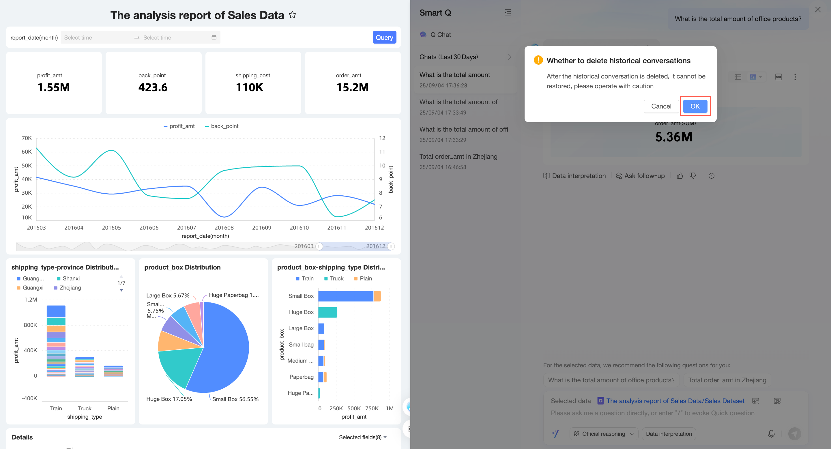
Task: Open the Q Chat menu item
Action: pos(440,35)
